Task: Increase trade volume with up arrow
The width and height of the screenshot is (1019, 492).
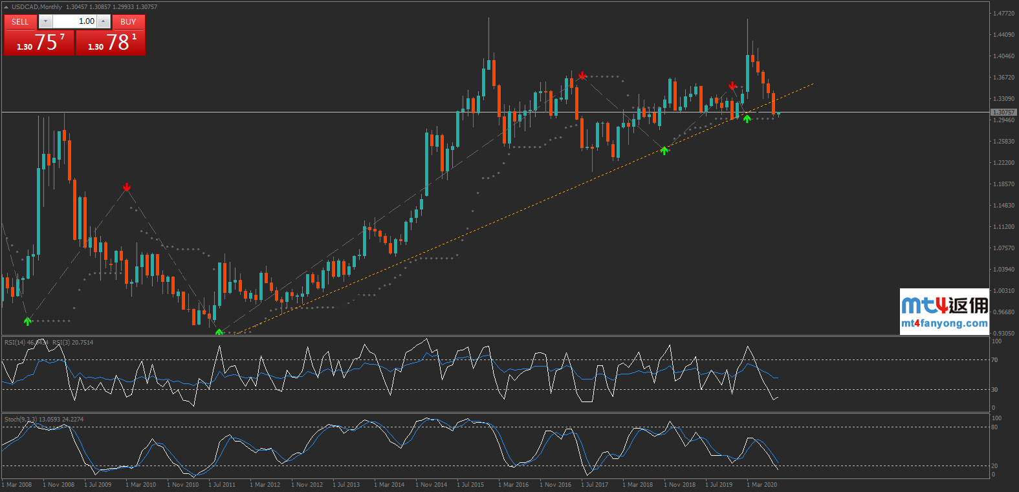Action: pos(103,21)
